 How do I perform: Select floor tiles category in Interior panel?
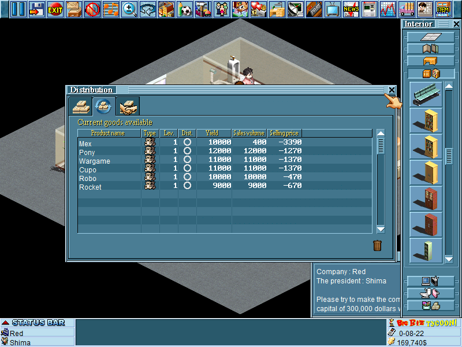[x=430, y=37]
